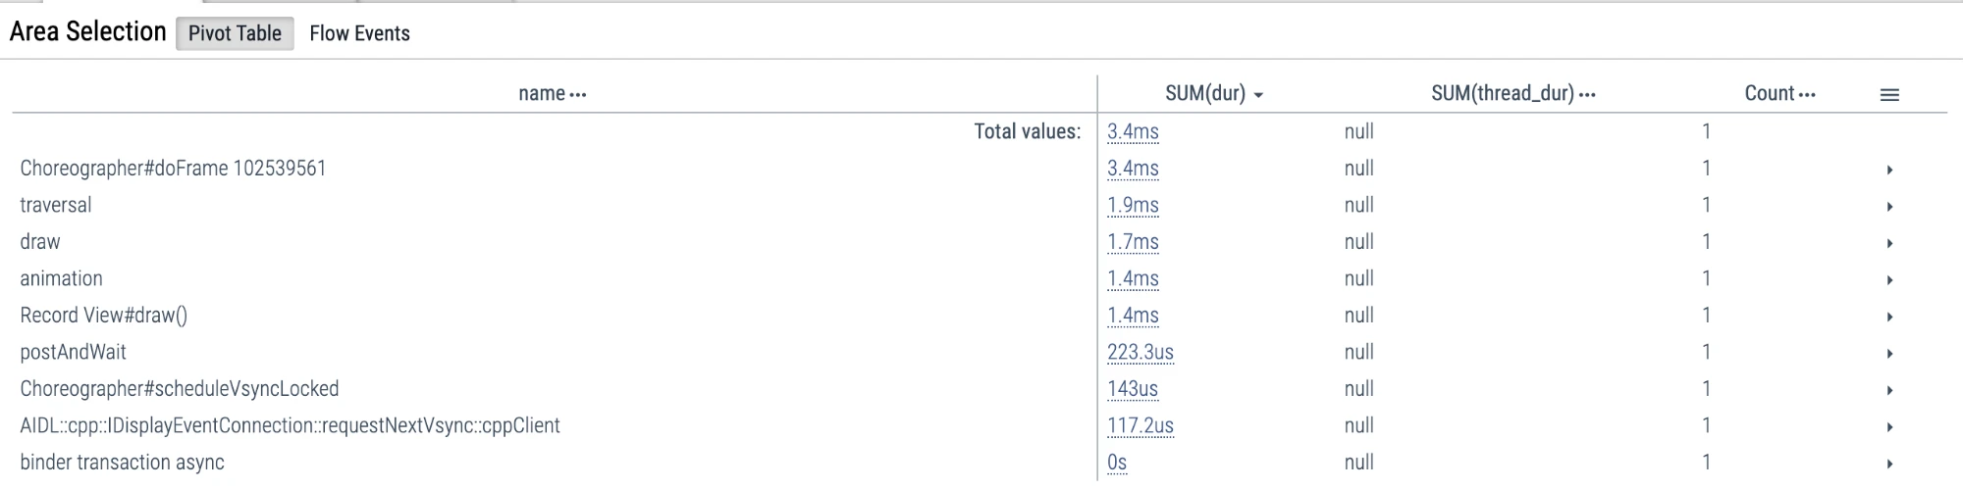Click arrow for Record View#draw() row
Image resolution: width=1963 pixels, height=490 pixels.
point(1888,317)
